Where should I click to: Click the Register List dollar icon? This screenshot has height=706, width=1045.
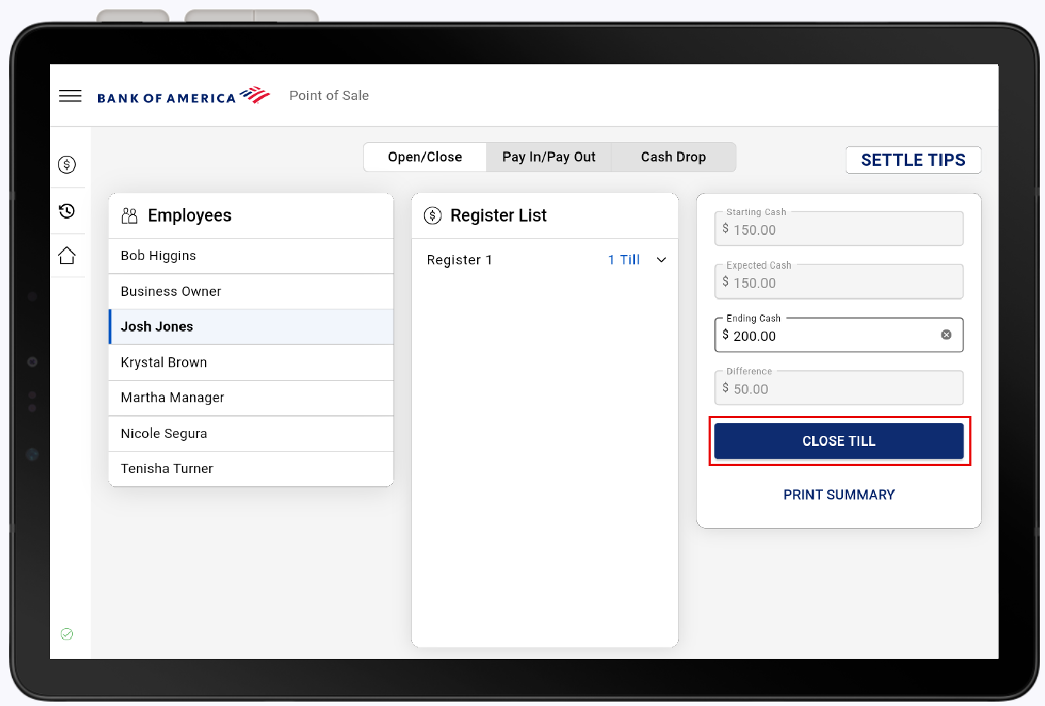pos(433,216)
